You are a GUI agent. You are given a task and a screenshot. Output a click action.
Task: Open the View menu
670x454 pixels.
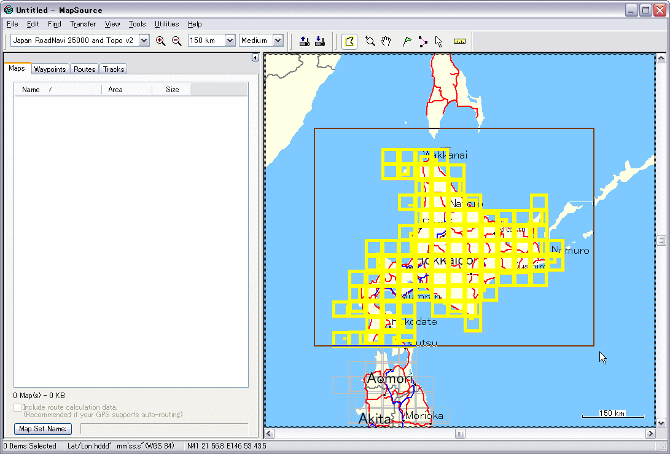(112, 24)
